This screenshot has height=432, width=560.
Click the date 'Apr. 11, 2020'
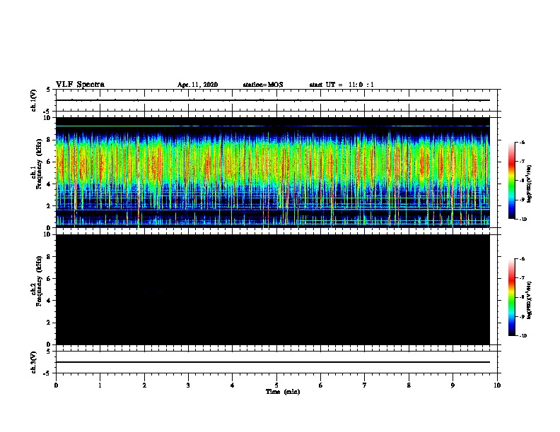pyautogui.click(x=197, y=85)
